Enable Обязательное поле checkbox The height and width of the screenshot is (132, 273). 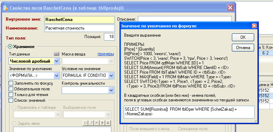click(x=11, y=89)
